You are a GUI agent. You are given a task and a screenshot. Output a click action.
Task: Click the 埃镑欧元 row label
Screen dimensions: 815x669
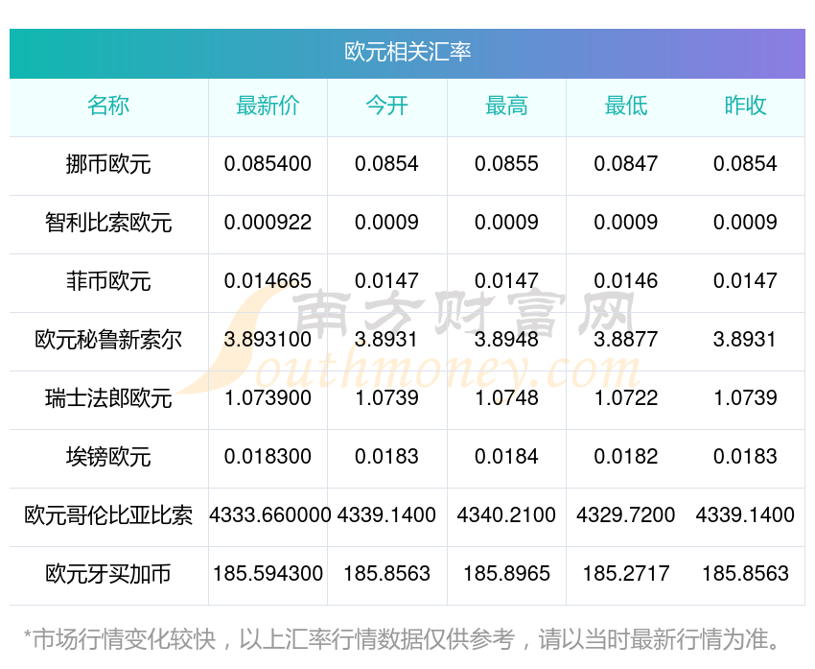pyautogui.click(x=108, y=458)
